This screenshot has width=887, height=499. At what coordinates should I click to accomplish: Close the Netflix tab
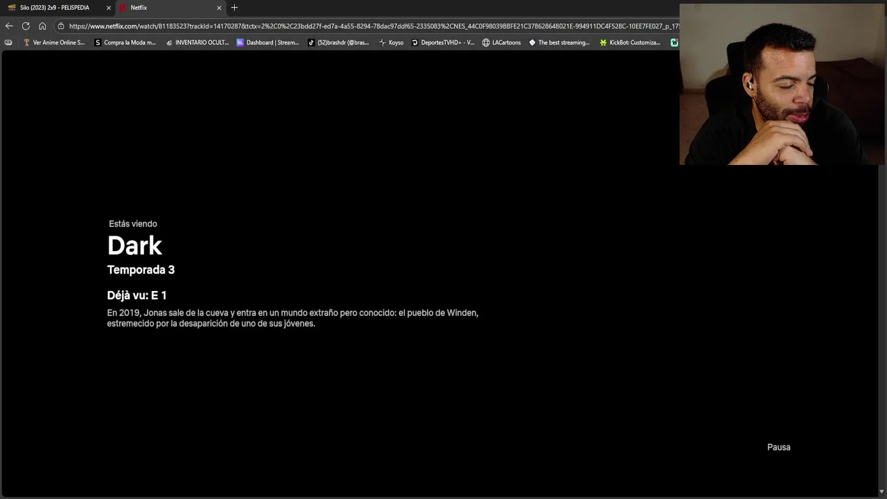219,8
